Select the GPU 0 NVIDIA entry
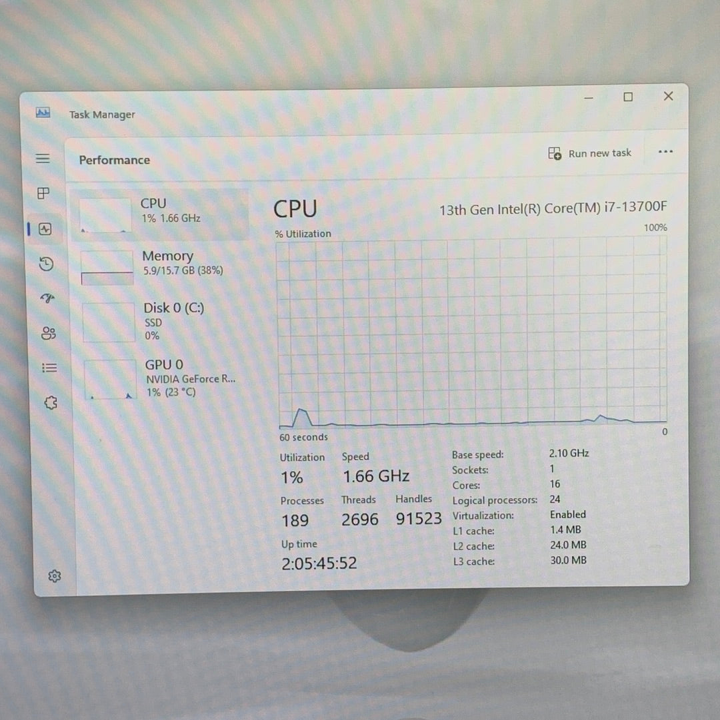This screenshot has height=720, width=720. click(163, 378)
